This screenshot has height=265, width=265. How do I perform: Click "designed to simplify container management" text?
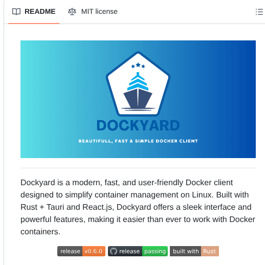(99, 195)
